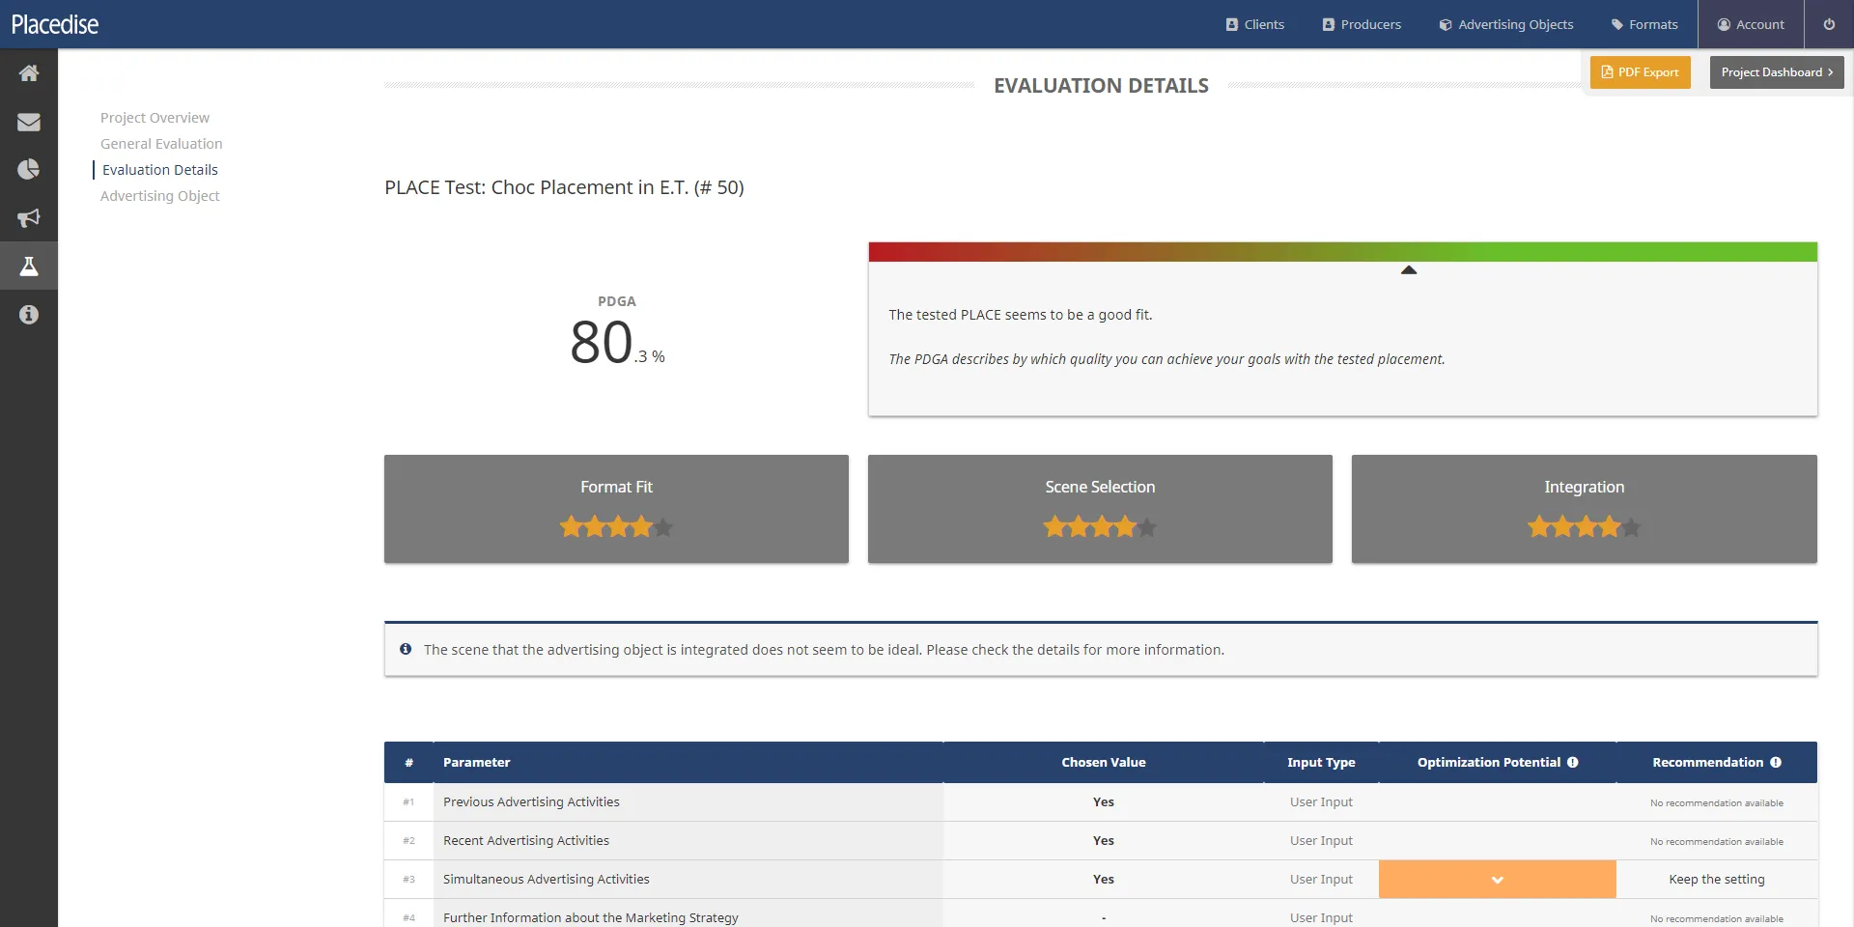Click the Placedise logo
The width and height of the screenshot is (1854, 927).
pyautogui.click(x=55, y=24)
